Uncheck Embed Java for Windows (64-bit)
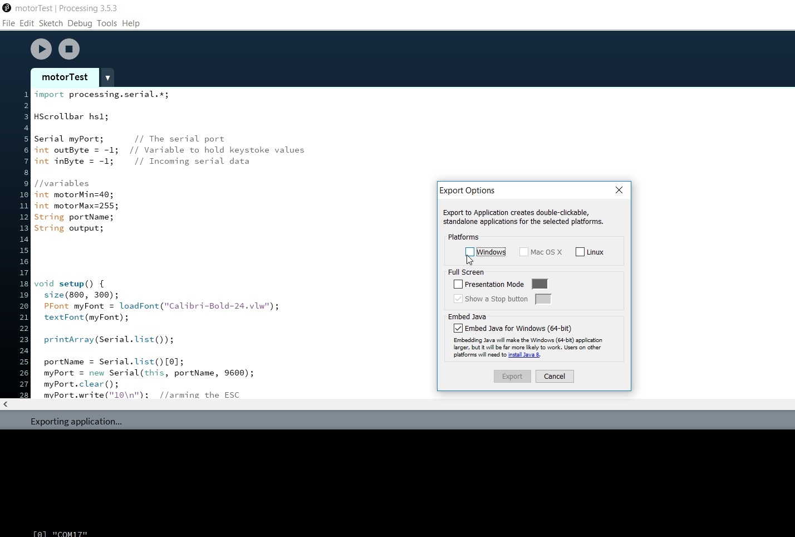 [458, 328]
